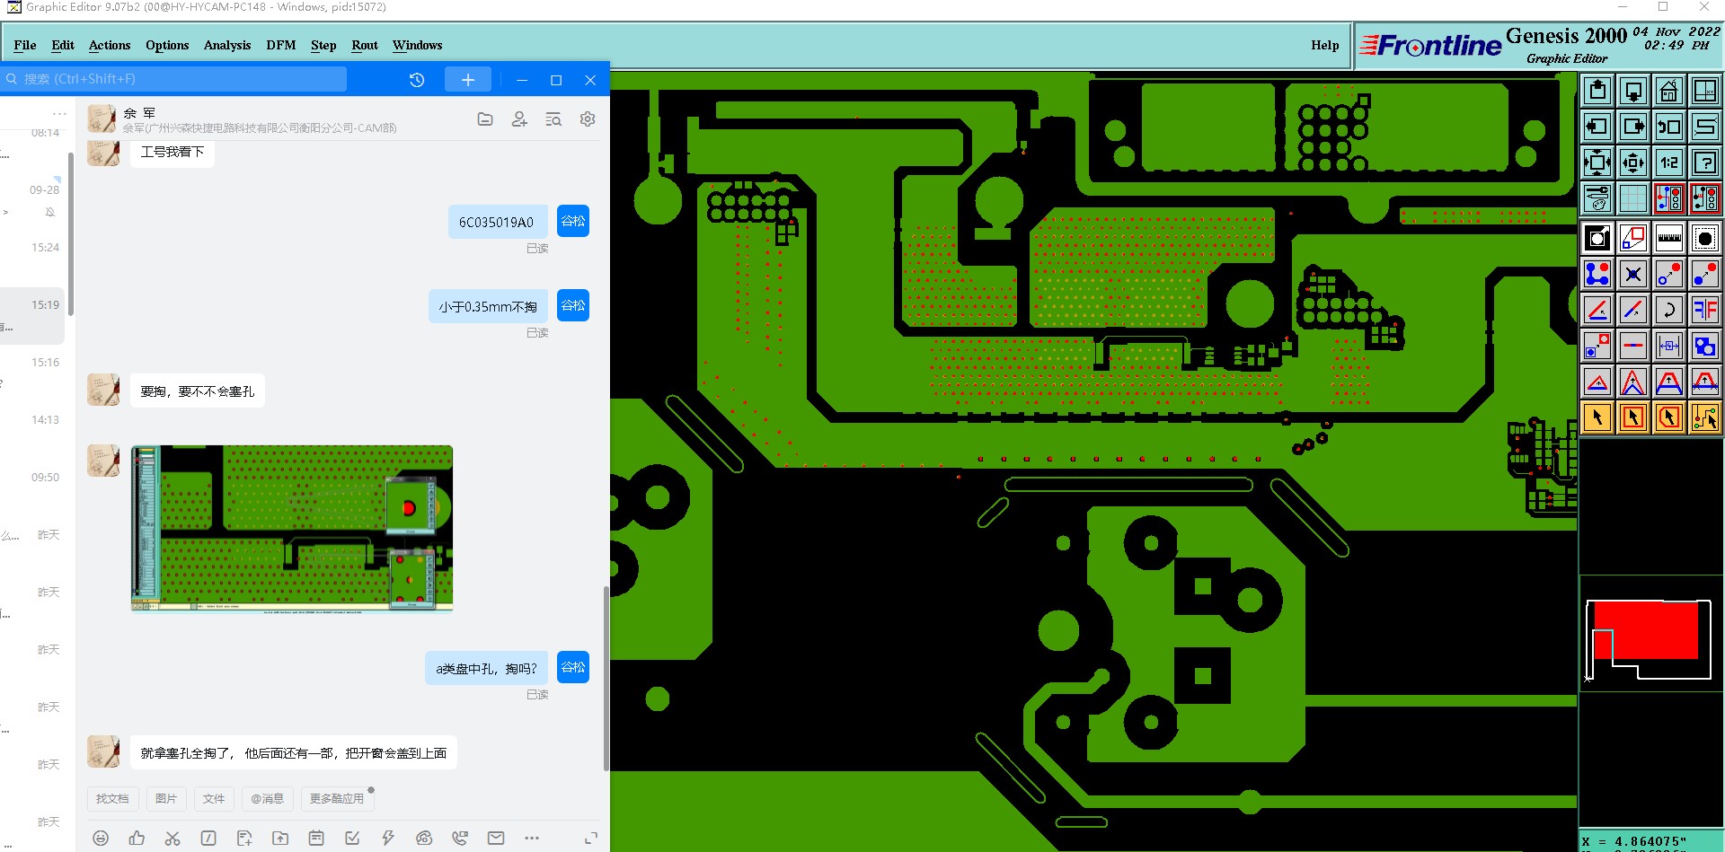Click the home view icon
1725x852 pixels.
point(1669,91)
